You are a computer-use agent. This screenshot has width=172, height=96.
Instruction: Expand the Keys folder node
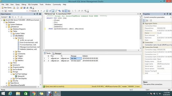pyautogui.click(x=14, y=51)
